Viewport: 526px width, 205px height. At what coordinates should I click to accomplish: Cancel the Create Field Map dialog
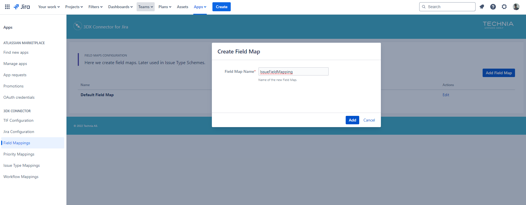(369, 120)
